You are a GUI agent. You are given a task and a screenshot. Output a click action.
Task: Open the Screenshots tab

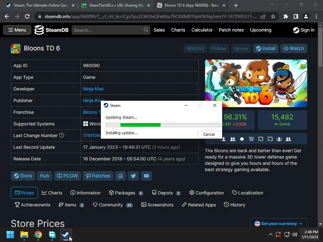pyautogui.click(x=157, y=205)
